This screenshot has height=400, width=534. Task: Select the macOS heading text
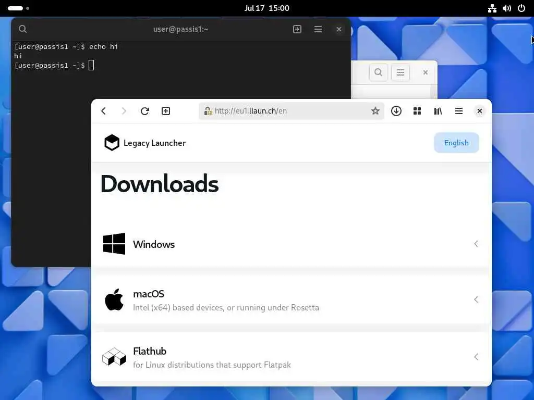149,294
